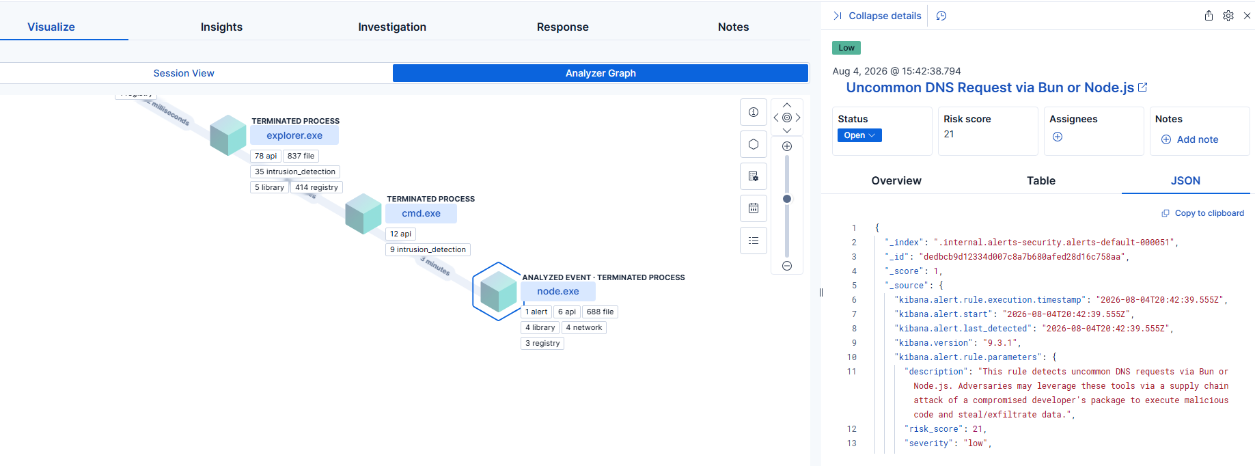Click the hexagon node legend button

[754, 144]
